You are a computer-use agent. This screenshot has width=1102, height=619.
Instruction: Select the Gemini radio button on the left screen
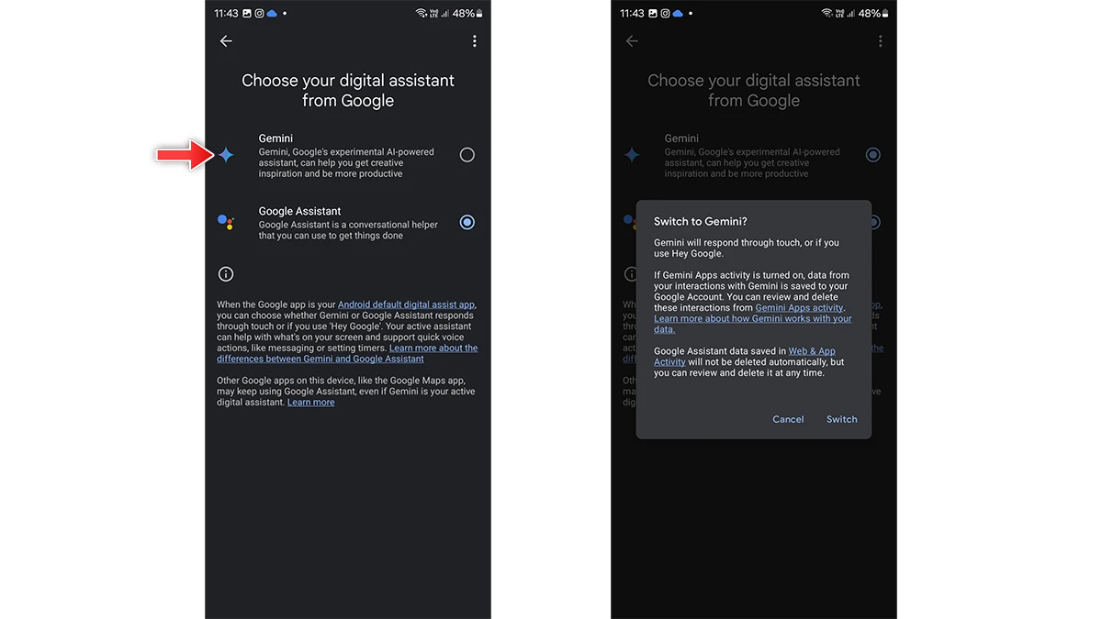pos(467,155)
